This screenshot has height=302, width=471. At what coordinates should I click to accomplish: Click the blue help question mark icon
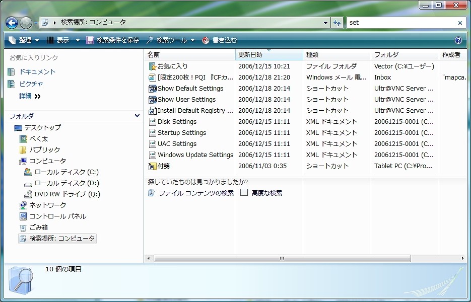point(458,40)
